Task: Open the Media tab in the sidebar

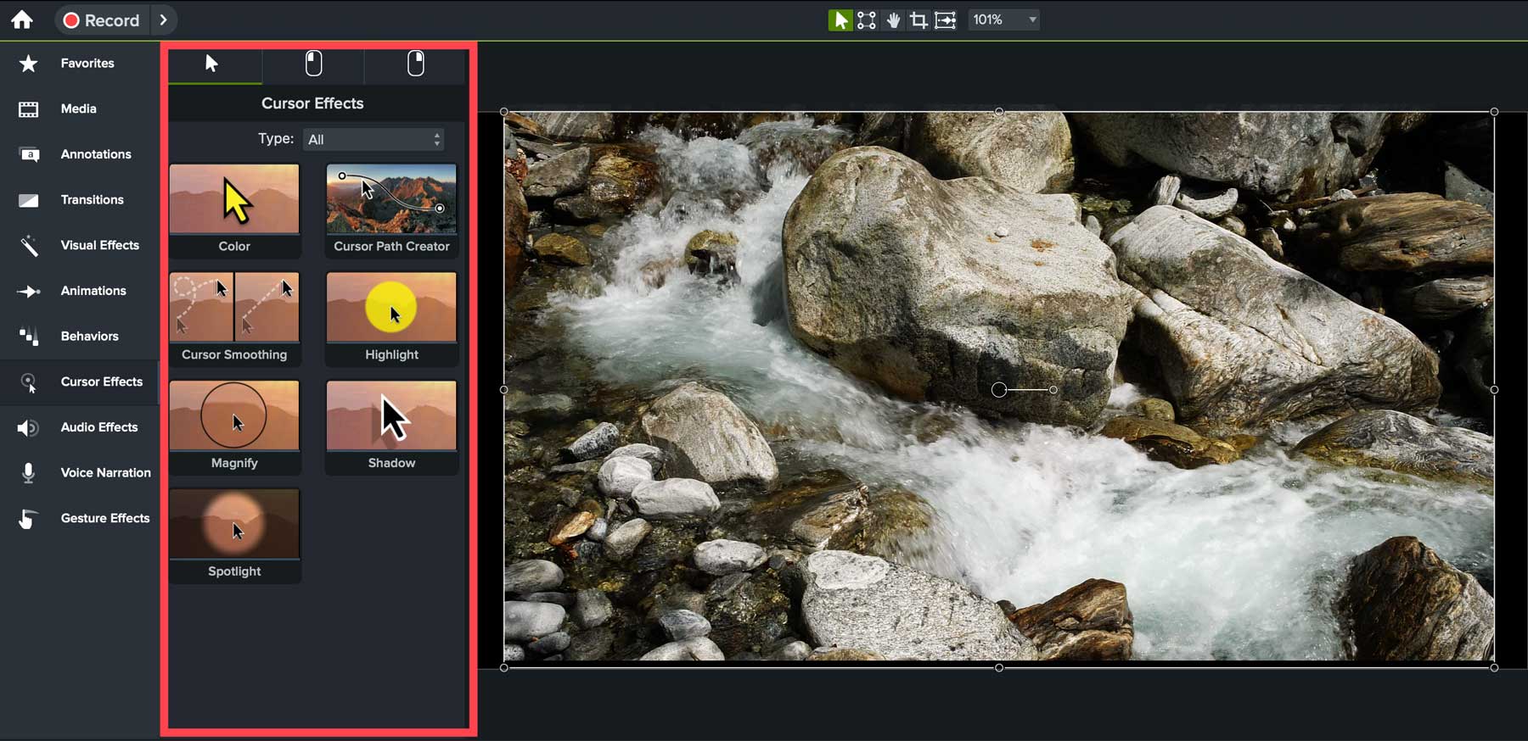Action: pos(80,109)
